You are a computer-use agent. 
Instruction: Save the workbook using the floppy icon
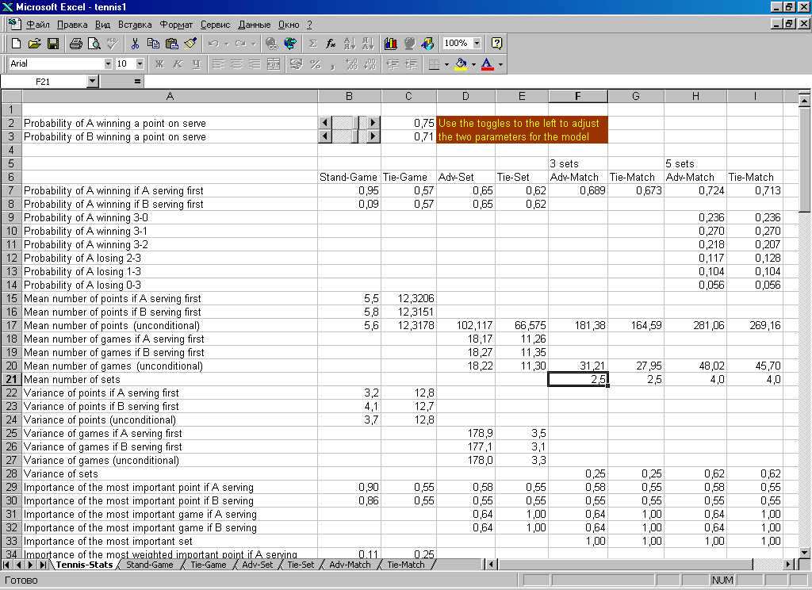pos(53,44)
